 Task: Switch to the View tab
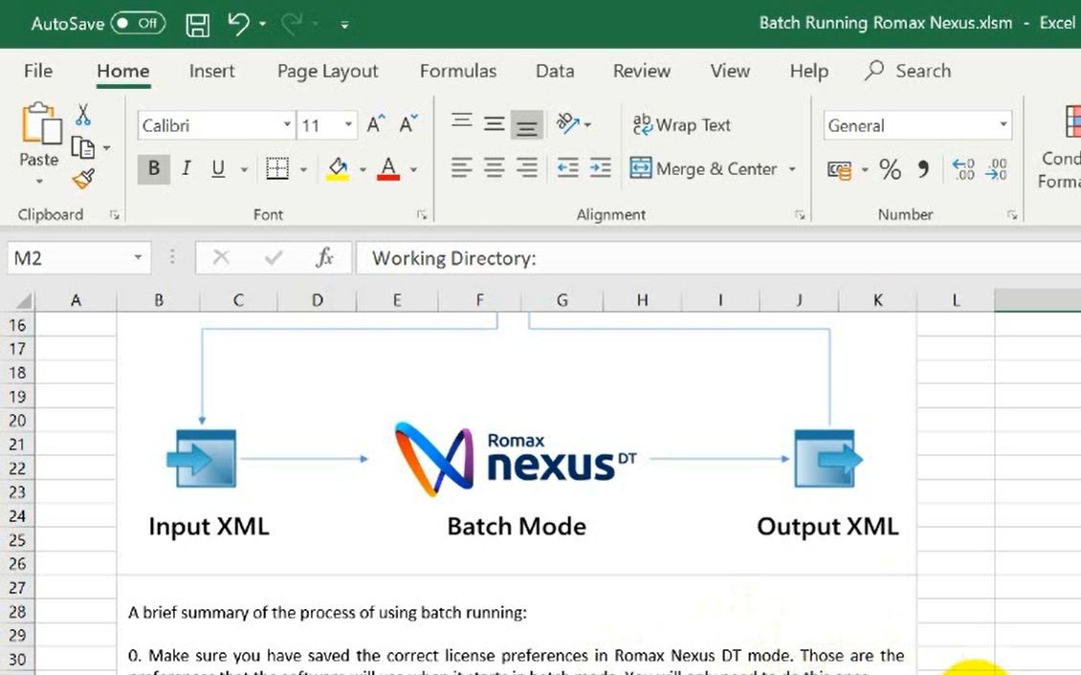[729, 71]
